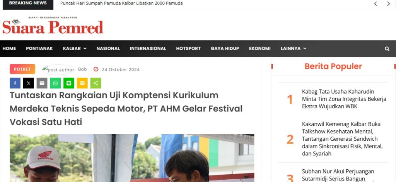
Task: Share article on WhatsApp
Action: 55,83
